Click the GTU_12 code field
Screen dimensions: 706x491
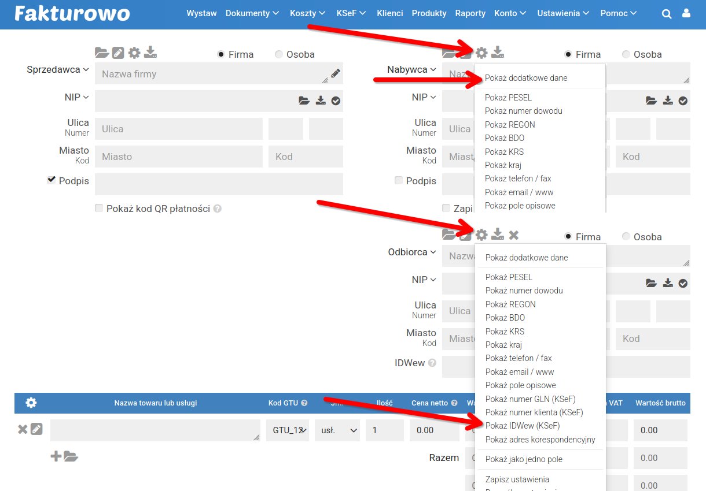(288, 430)
